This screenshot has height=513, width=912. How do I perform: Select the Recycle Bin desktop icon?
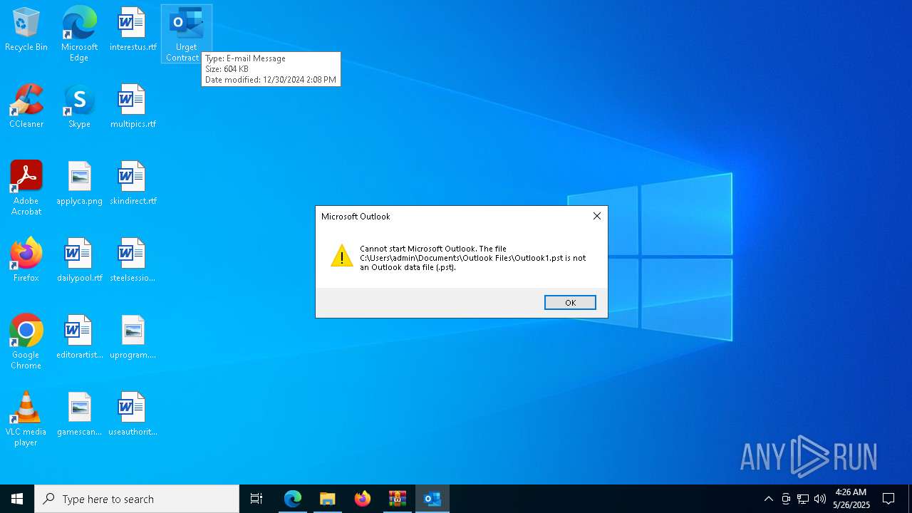pyautogui.click(x=26, y=29)
